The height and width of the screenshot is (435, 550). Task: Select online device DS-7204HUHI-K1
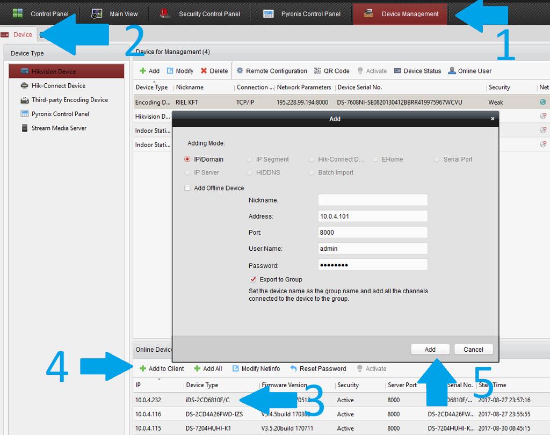point(342,428)
